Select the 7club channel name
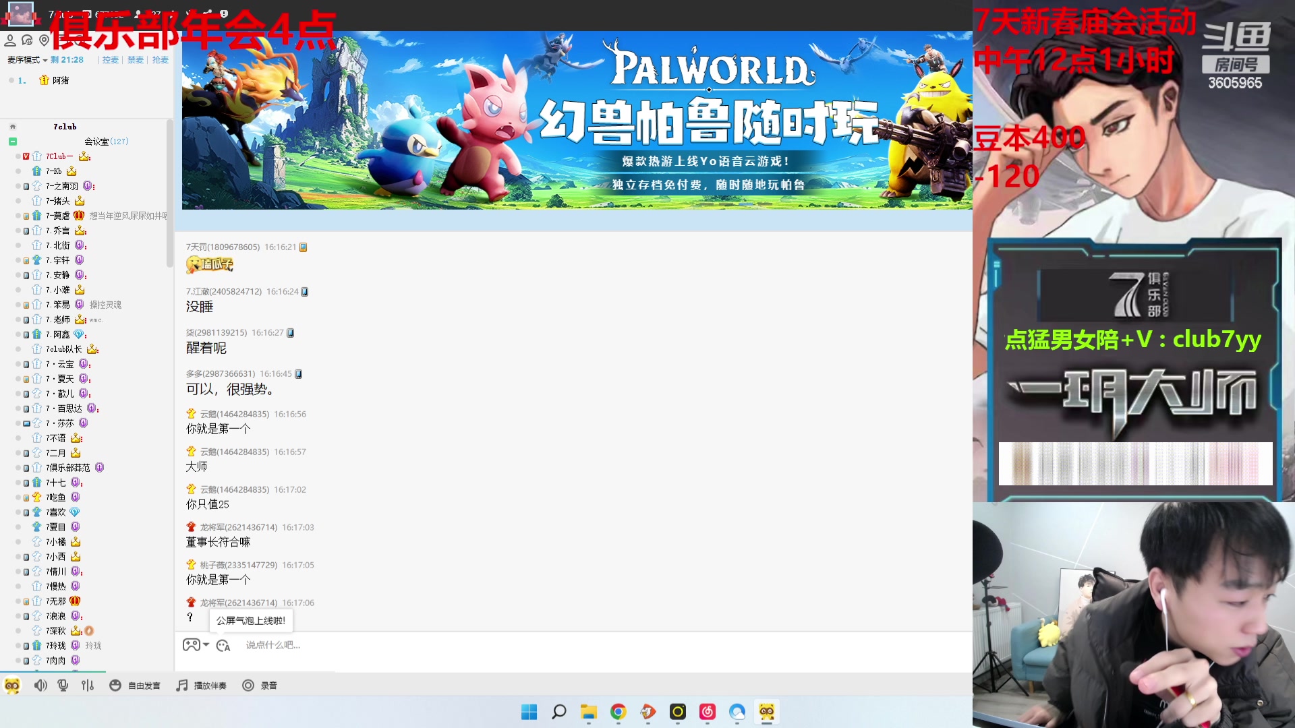Viewport: 1295px width, 728px height. (x=65, y=127)
